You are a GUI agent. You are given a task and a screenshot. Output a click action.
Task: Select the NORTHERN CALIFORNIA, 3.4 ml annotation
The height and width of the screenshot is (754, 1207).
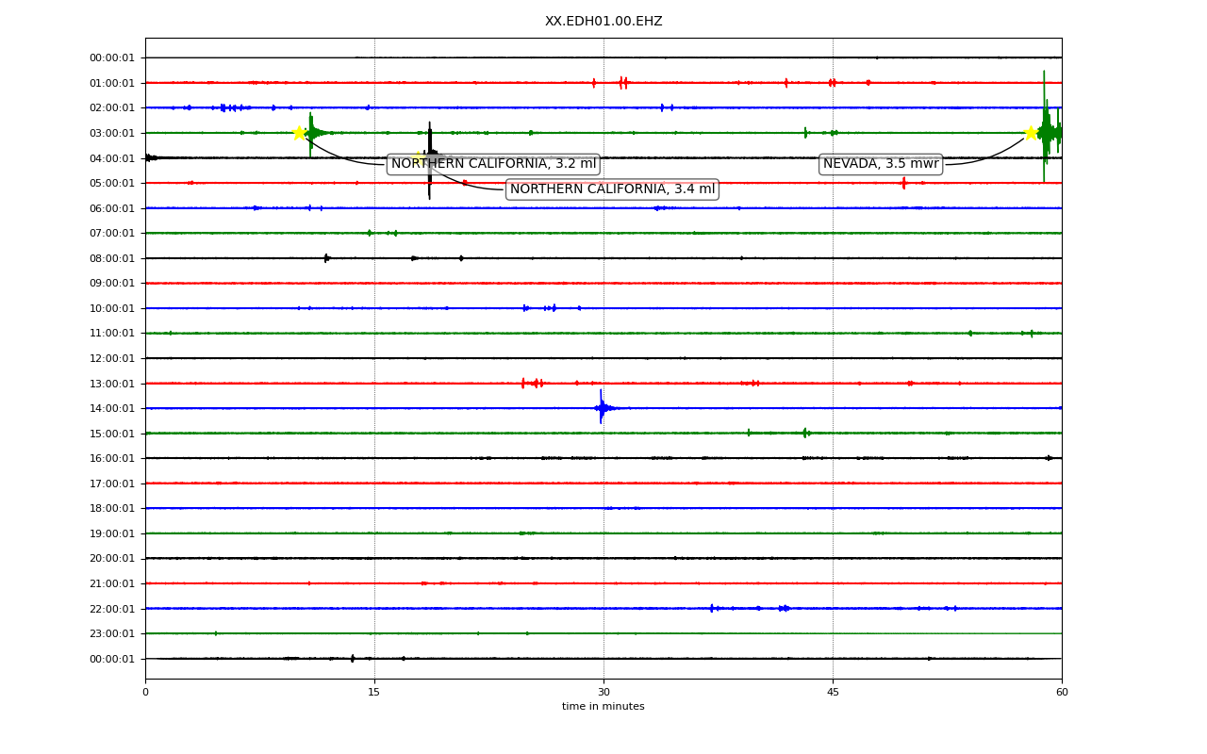[612, 189]
